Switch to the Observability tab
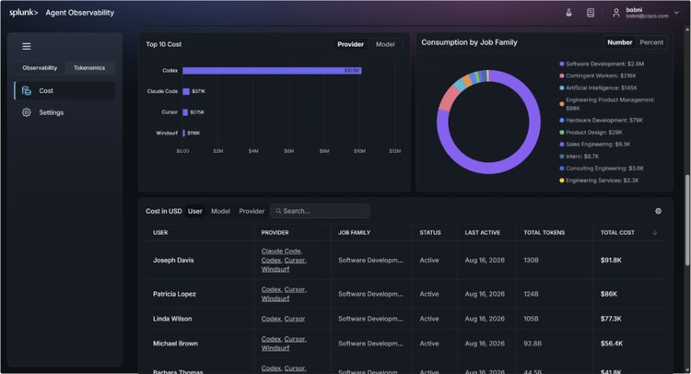 coord(40,68)
